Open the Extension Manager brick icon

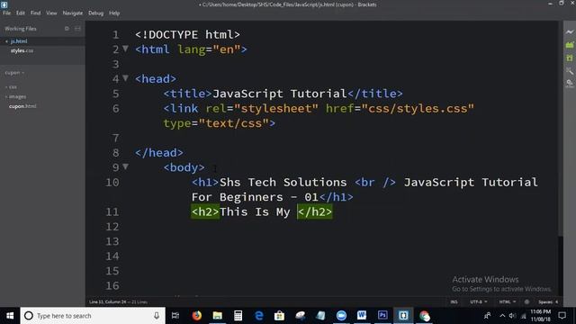click(570, 45)
